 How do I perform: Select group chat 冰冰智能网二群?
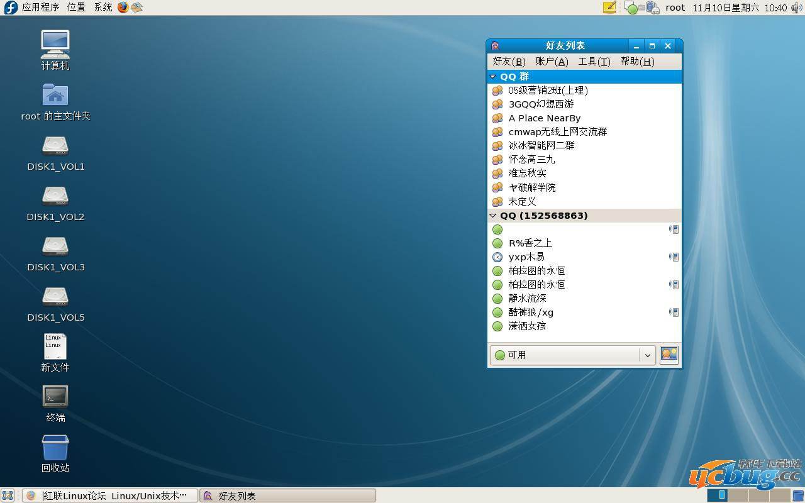[584, 146]
